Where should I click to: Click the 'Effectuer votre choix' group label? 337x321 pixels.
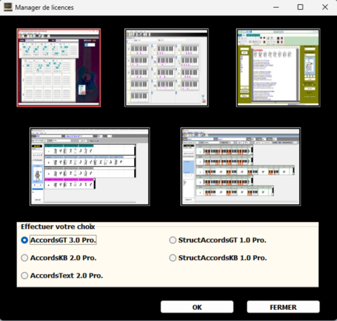[x=58, y=226]
